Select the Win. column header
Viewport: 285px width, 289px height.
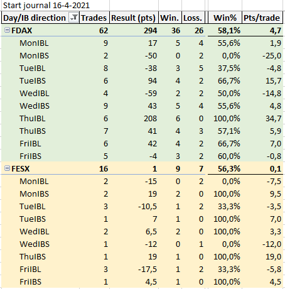pos(169,18)
